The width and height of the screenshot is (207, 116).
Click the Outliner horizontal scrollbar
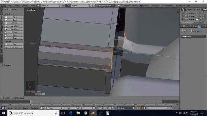point(187,23)
